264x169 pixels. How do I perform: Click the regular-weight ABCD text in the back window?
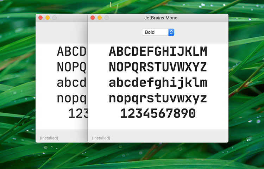[x=71, y=51]
